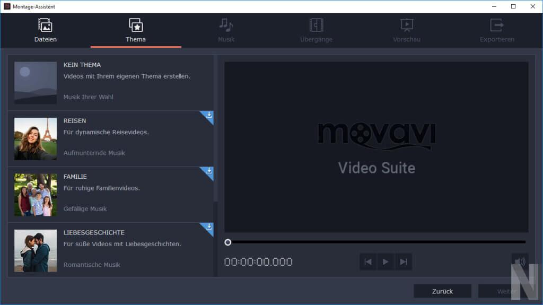Maximize the Montage-Assistent window
Image resolution: width=543 pixels, height=305 pixels.
[x=513, y=6]
